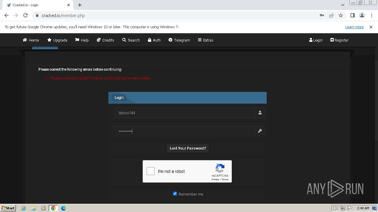Screen dimensions: 378x212
Task: Click the key icon beside password field
Action: tap(260, 131)
